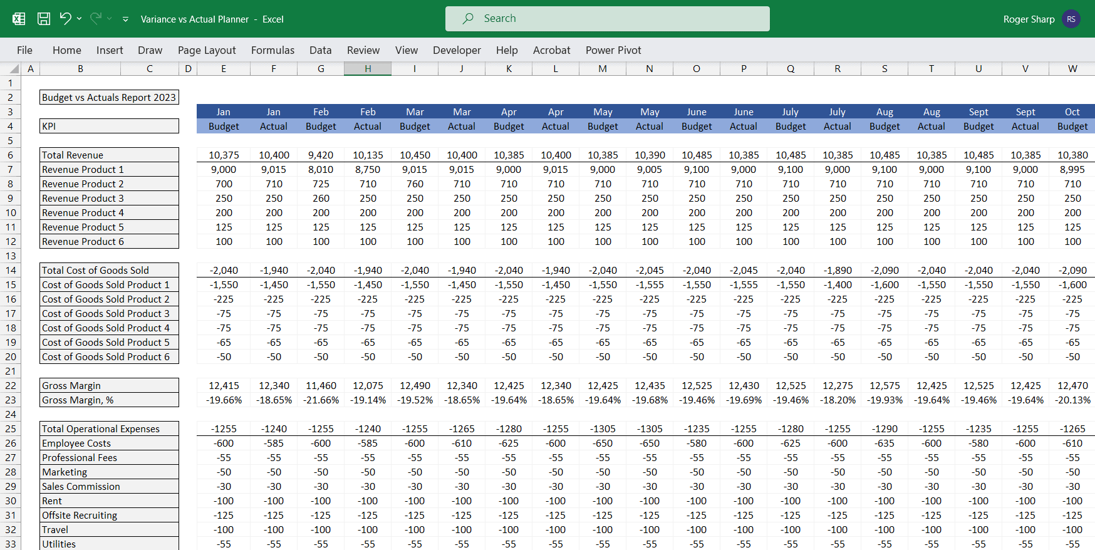Select column H header
This screenshot has height=550, width=1095.
368,69
